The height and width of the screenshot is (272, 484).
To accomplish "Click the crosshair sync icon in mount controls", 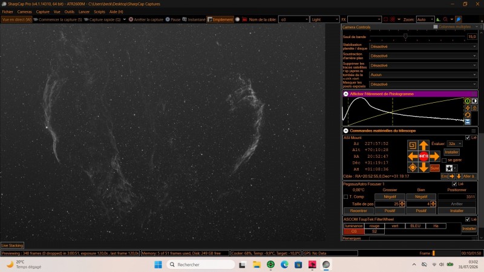I will [413, 167].
